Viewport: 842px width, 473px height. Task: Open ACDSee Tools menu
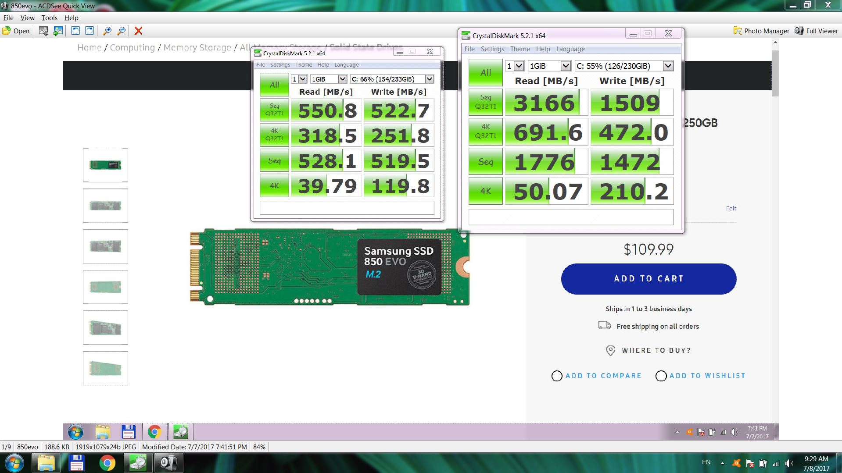(x=50, y=18)
